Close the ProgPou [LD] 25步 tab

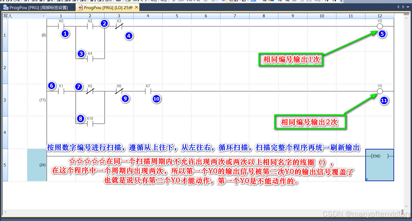click(136, 7)
